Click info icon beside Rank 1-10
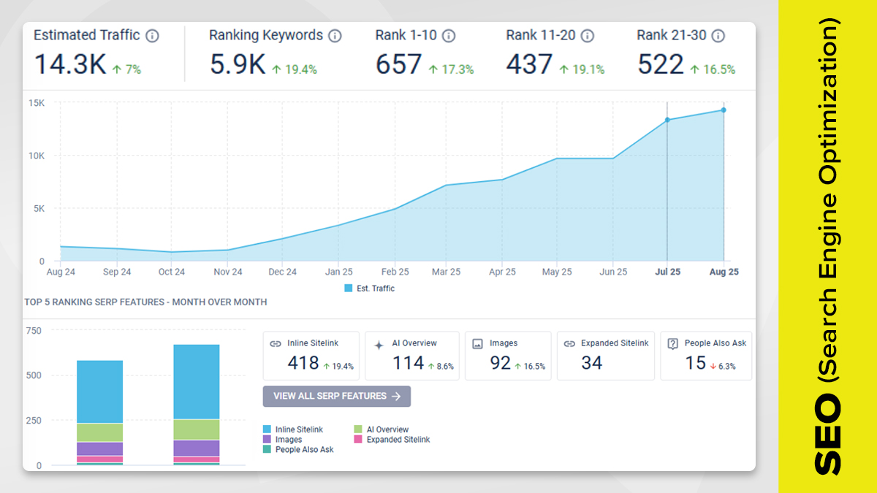 [449, 36]
